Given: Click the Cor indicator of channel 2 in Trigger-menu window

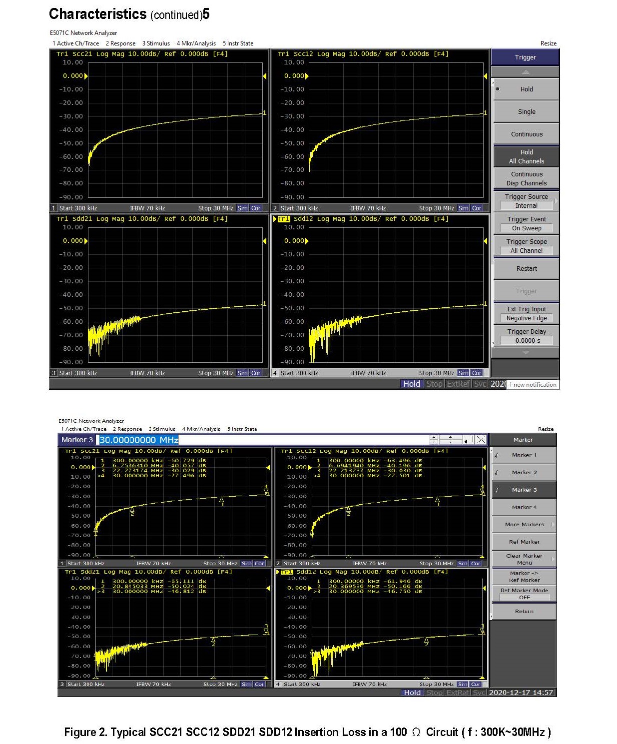Looking at the screenshot, I should [477, 208].
